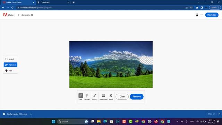The height and width of the screenshot is (125, 222).
Task: Open the Extensions puzzle icon
Action: pos(197,8)
